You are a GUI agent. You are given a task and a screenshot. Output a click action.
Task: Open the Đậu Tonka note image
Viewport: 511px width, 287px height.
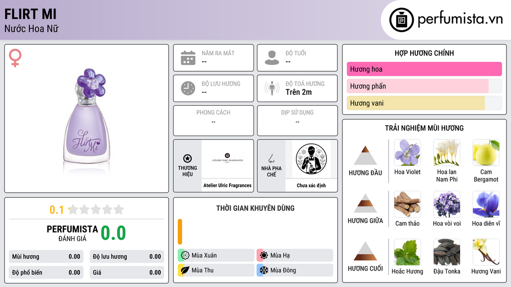(447, 252)
